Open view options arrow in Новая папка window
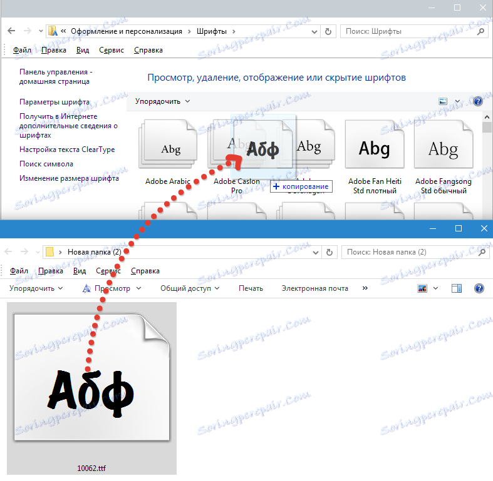 tap(435, 288)
